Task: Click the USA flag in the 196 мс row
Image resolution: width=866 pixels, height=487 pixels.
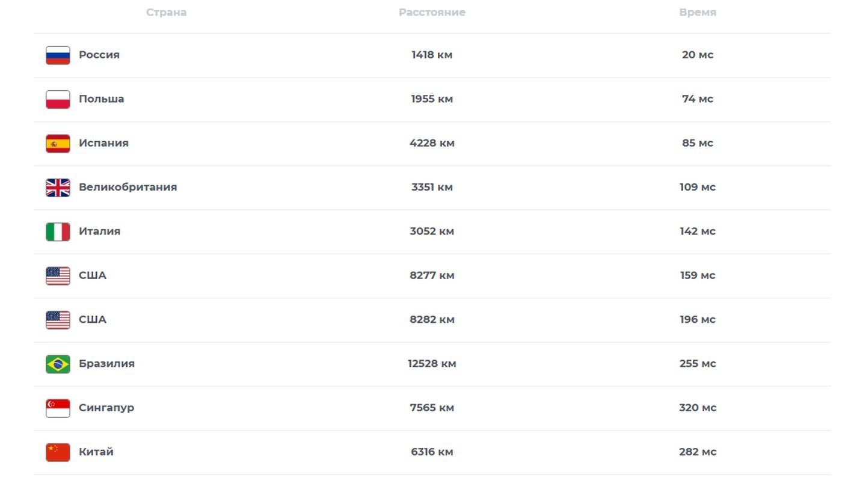Action: [58, 320]
